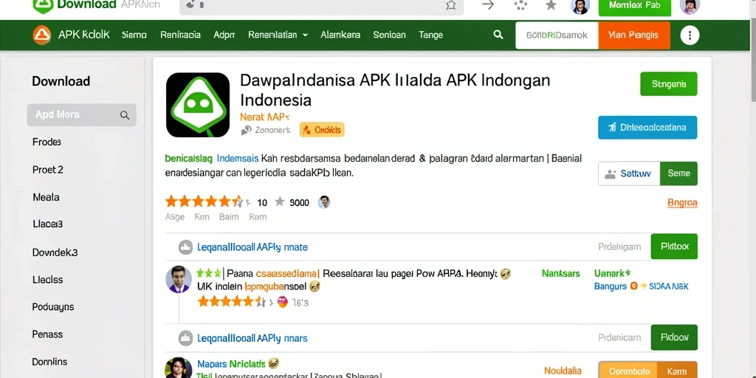Click the gray star before 9000
The height and width of the screenshot is (378, 756).
tap(280, 202)
